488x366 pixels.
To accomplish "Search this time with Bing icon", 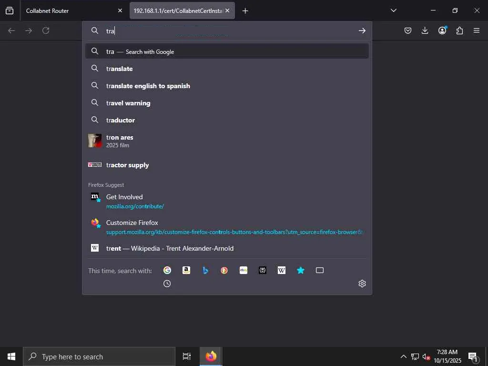I will 205,270.
